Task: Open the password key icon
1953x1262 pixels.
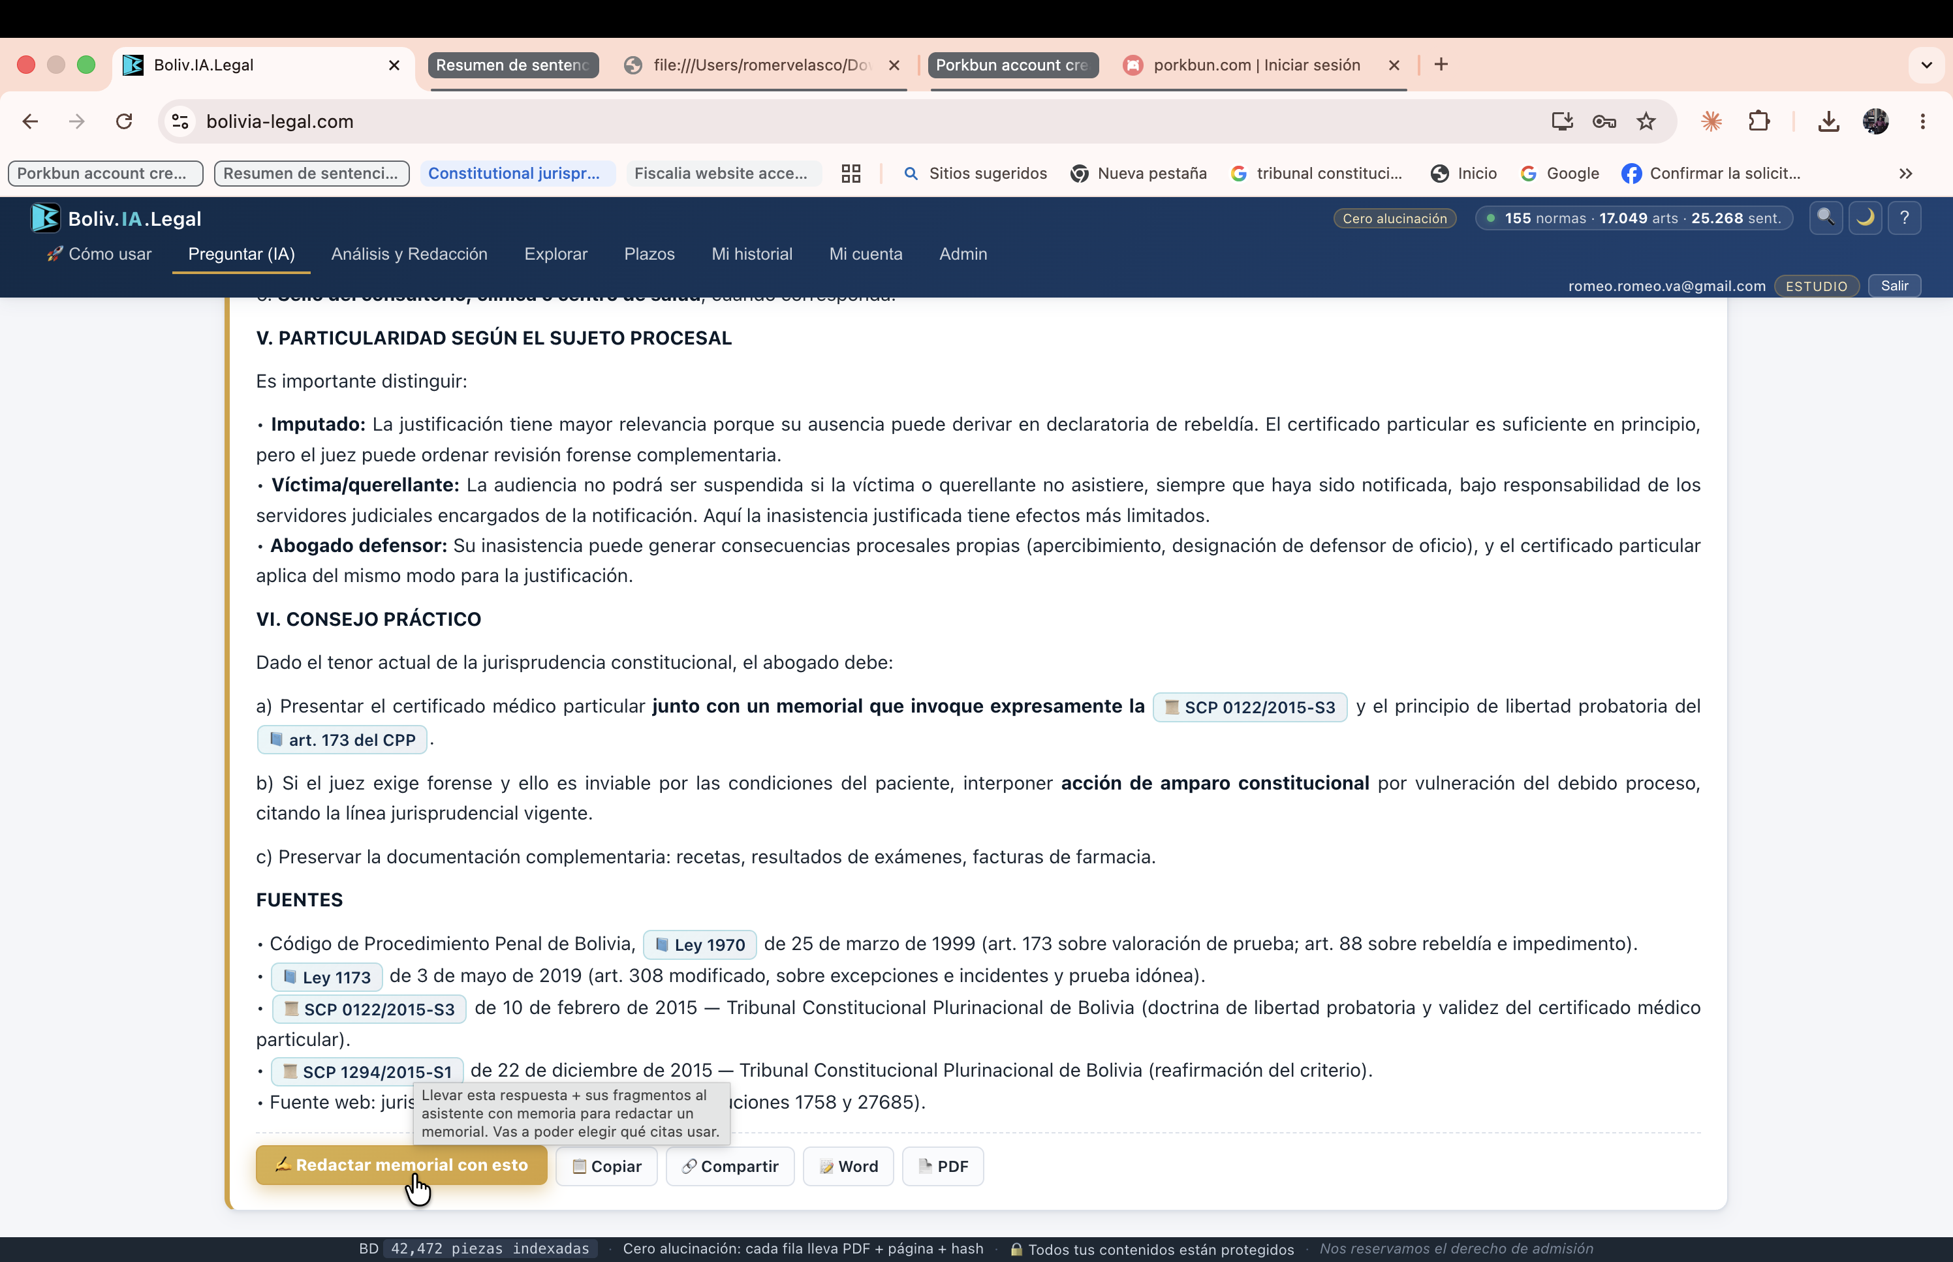Action: (x=1604, y=121)
